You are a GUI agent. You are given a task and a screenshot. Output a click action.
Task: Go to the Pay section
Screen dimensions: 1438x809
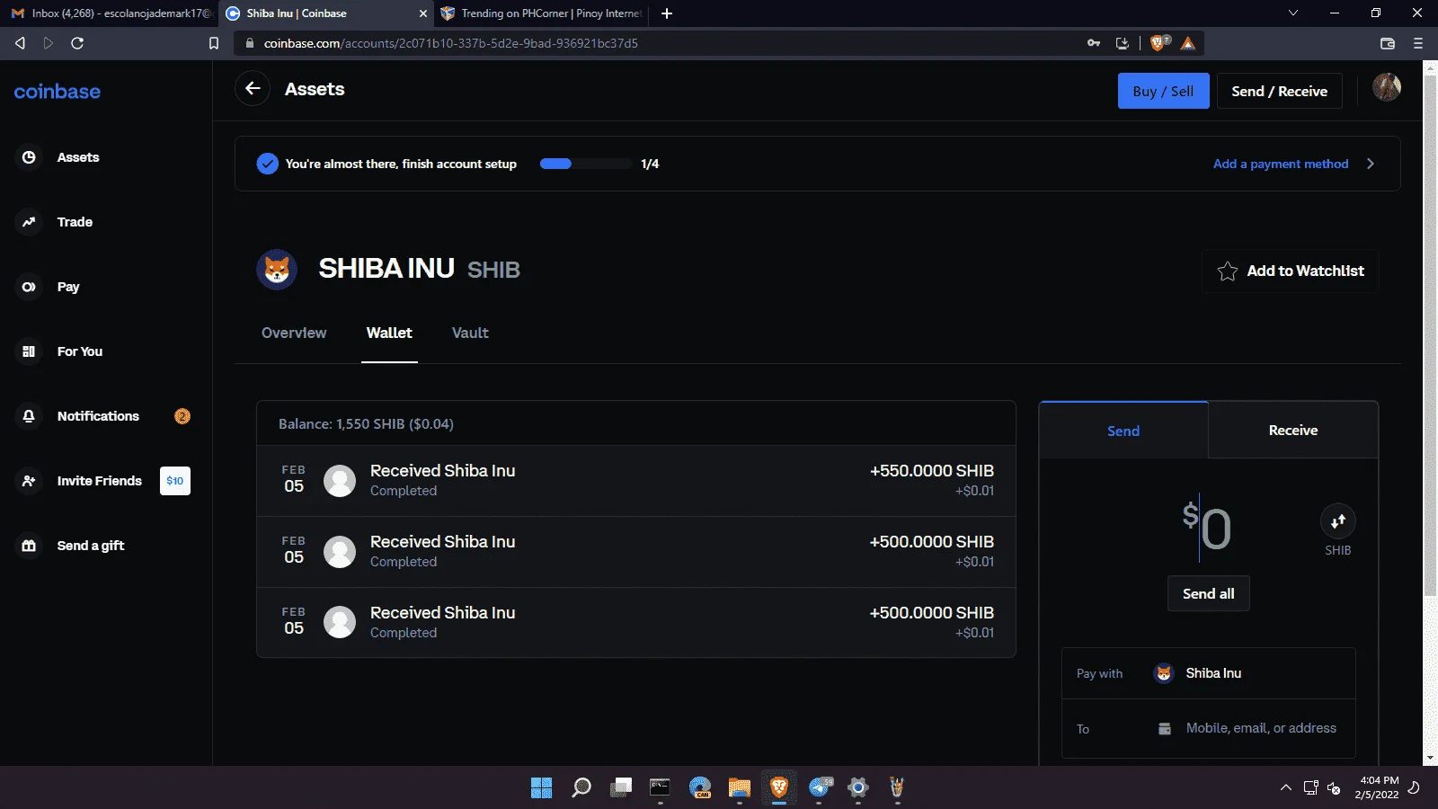tap(49, 287)
